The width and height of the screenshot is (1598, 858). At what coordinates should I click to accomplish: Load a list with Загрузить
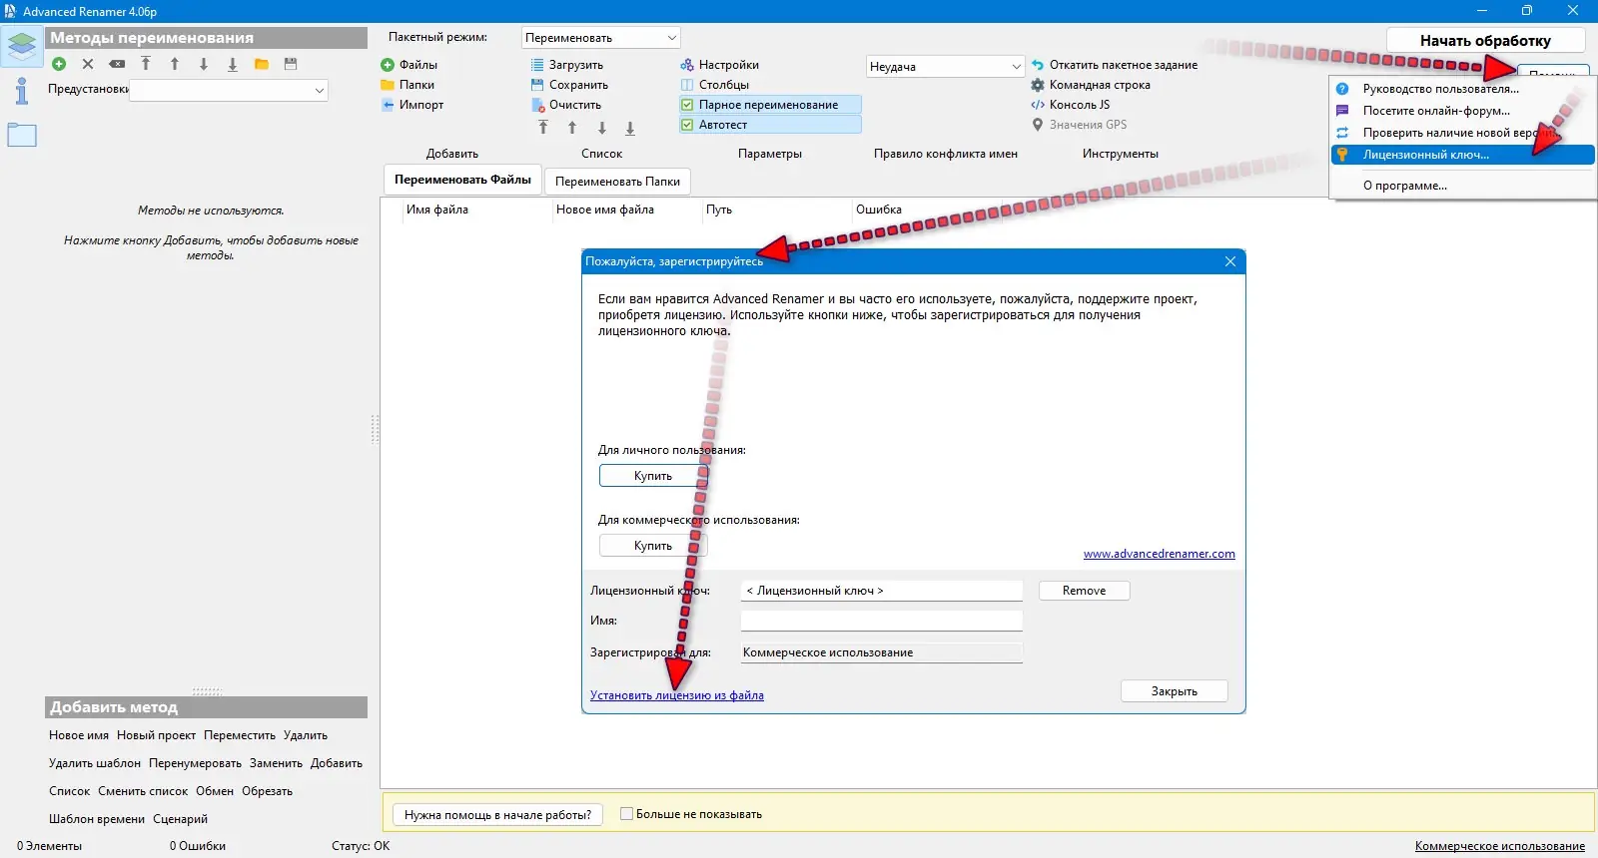(x=567, y=65)
